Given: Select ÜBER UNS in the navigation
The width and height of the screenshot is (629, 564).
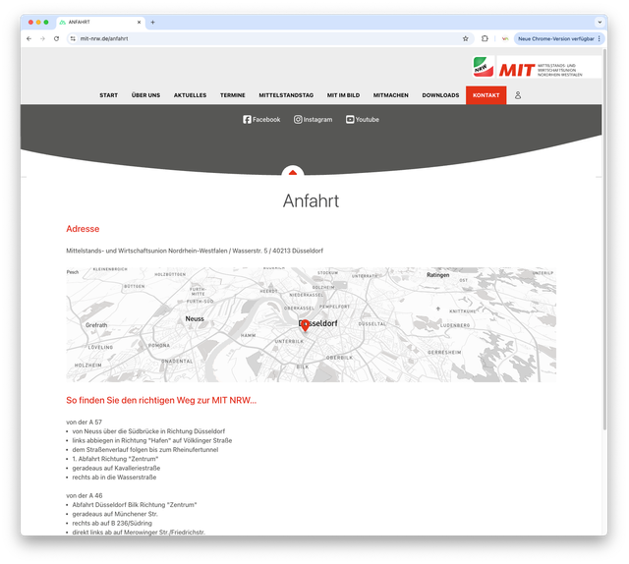Looking at the screenshot, I should coord(145,95).
